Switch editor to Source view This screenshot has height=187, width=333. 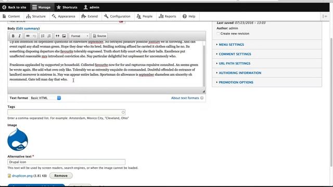coord(99,36)
